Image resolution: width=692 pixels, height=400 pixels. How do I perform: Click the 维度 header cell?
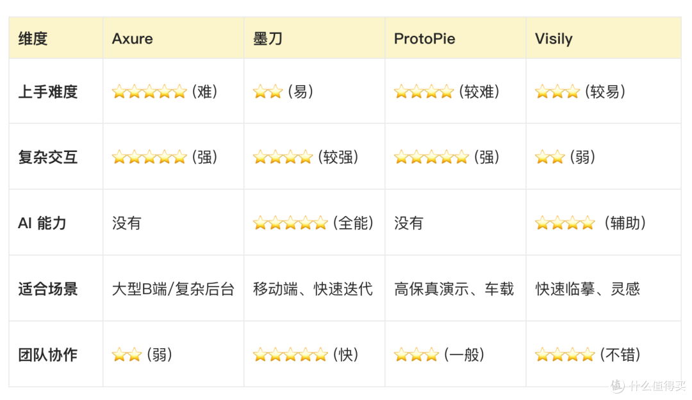(56, 38)
